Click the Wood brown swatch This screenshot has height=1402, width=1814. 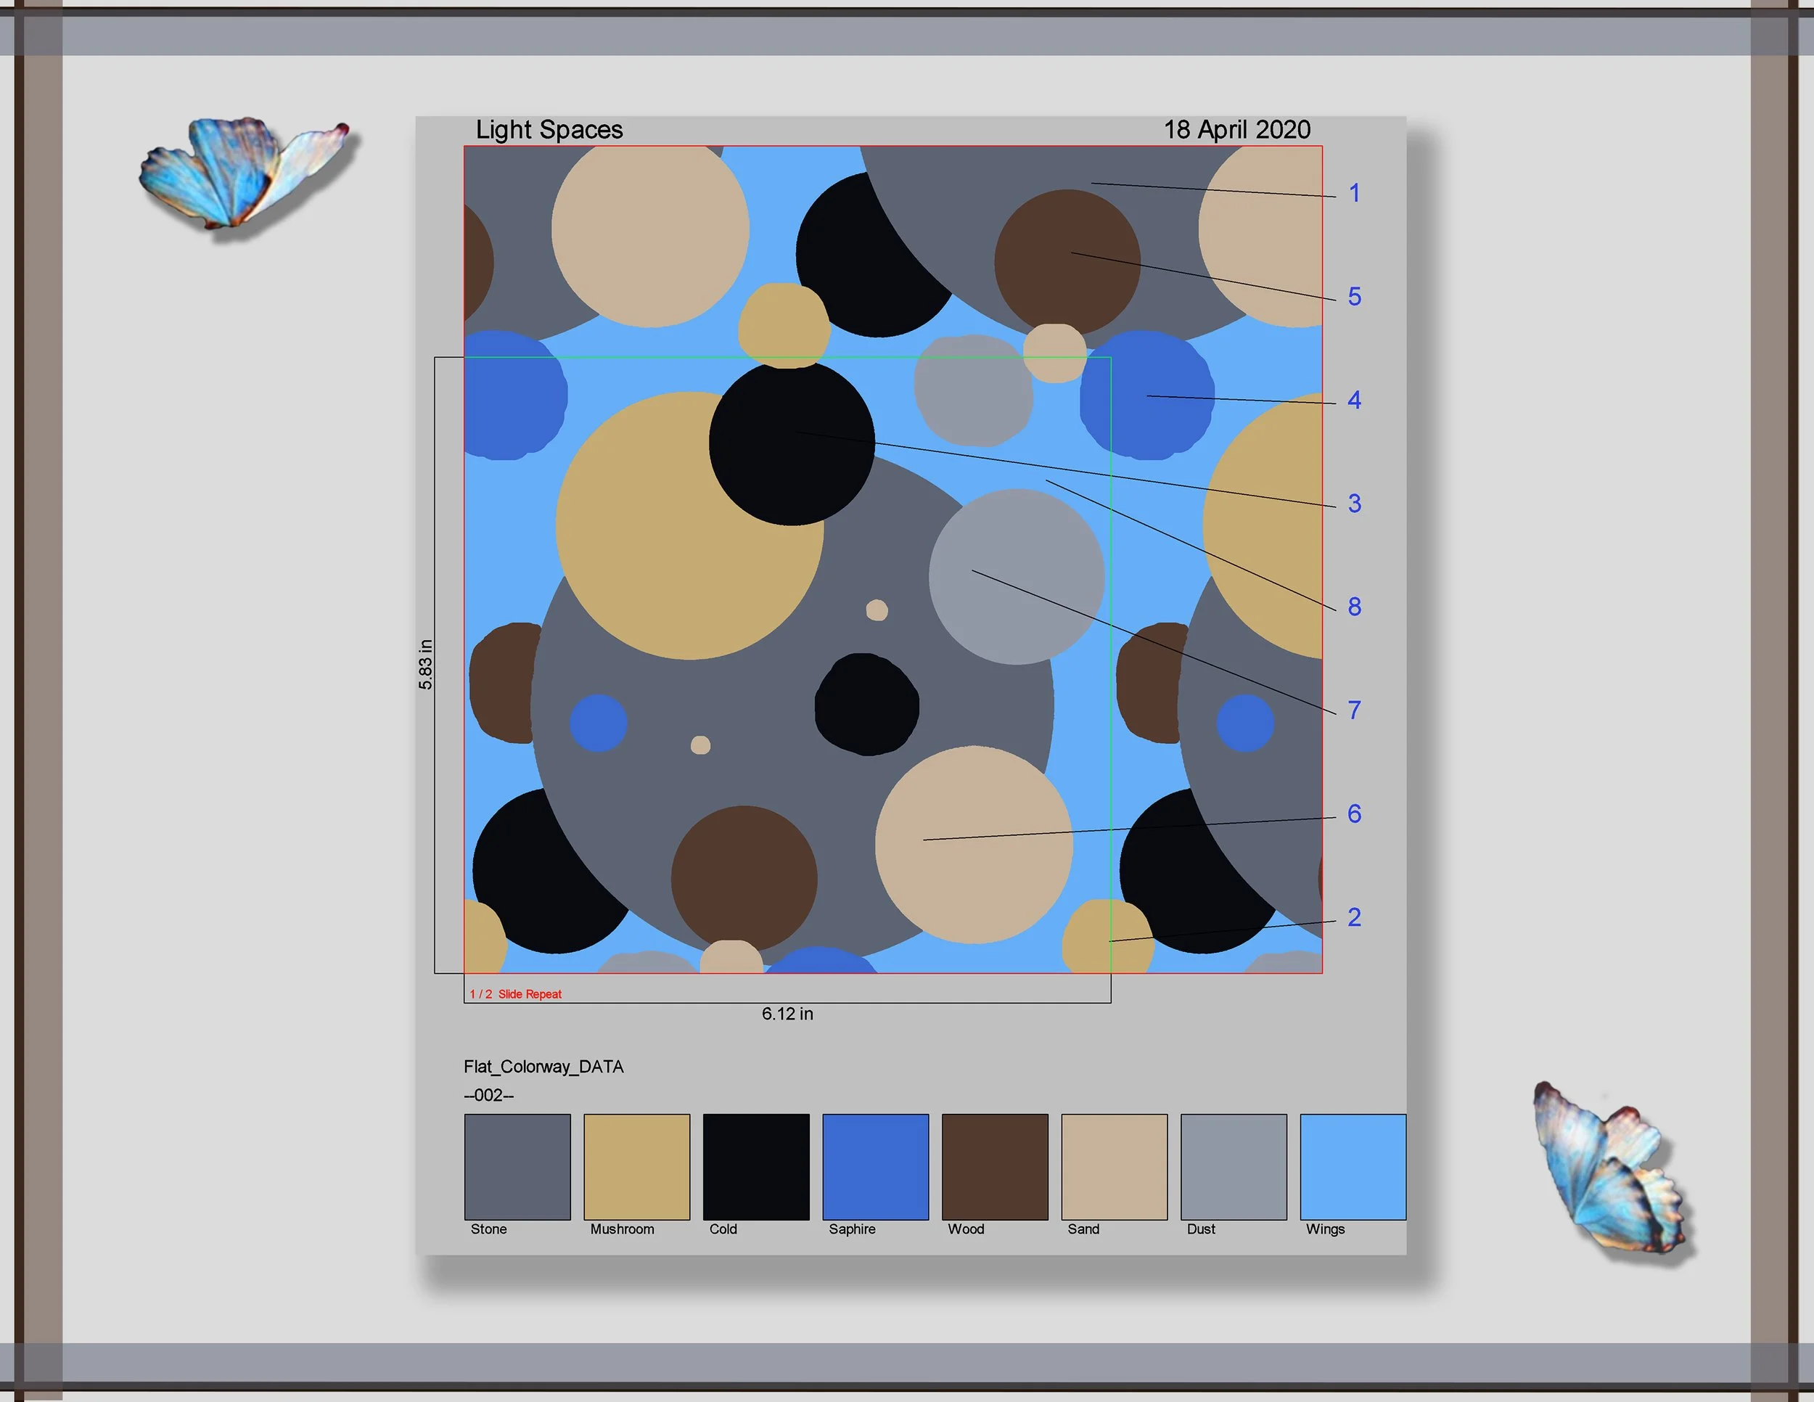pos(994,1166)
